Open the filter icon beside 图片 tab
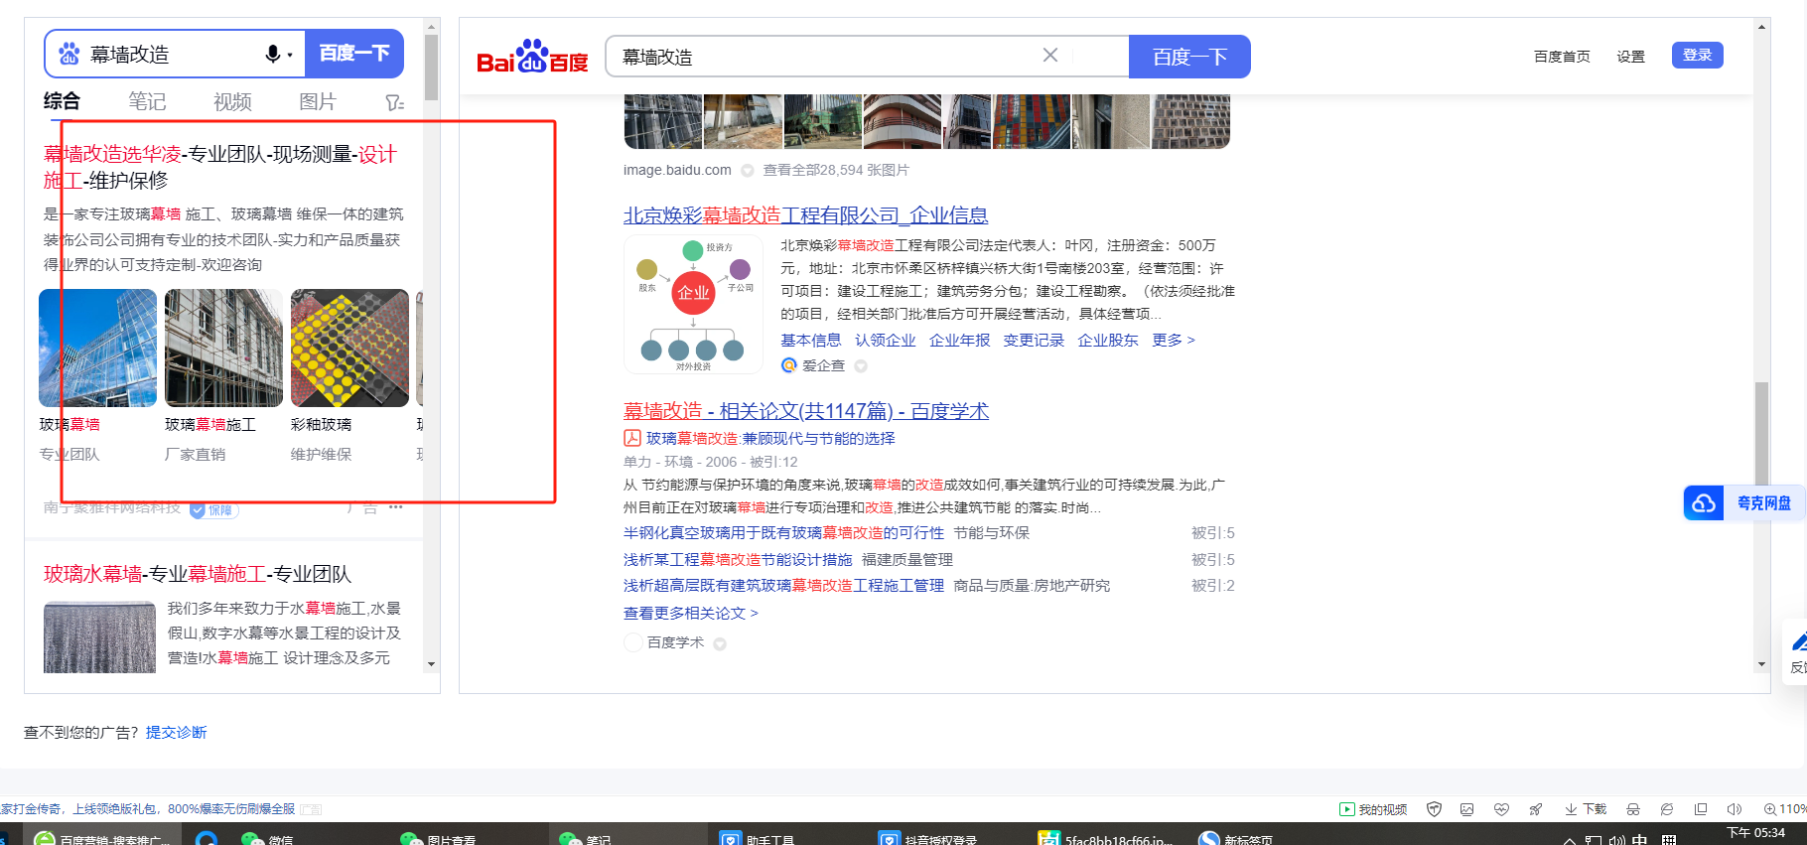 [394, 102]
